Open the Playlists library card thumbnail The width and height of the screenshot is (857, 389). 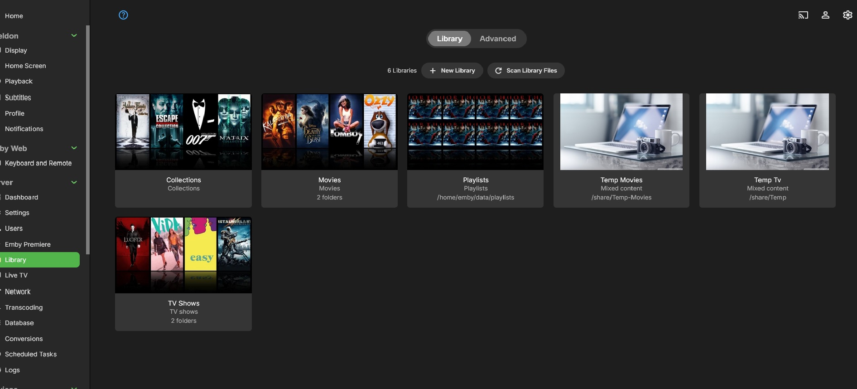pos(475,131)
